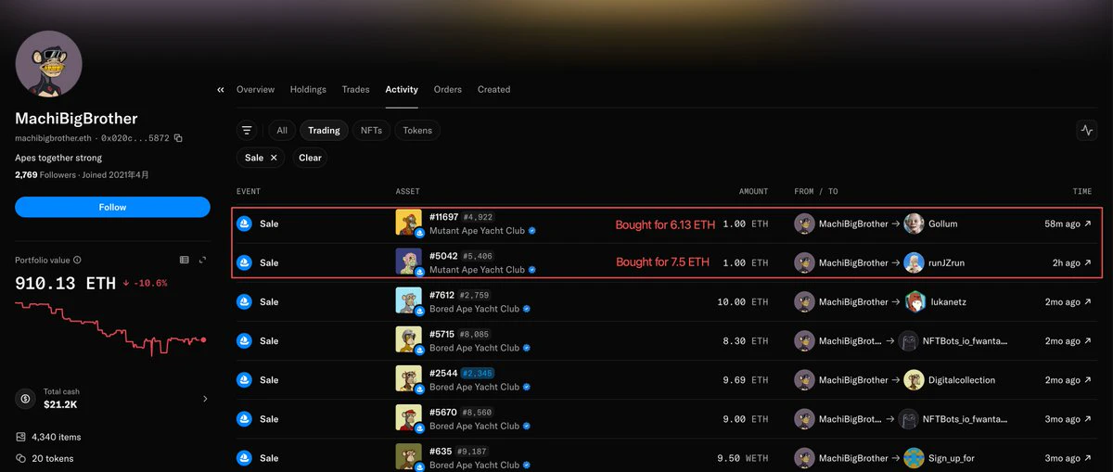The image size is (1113, 472).
Task: Select the Tokens filter chip
Action: pos(417,131)
